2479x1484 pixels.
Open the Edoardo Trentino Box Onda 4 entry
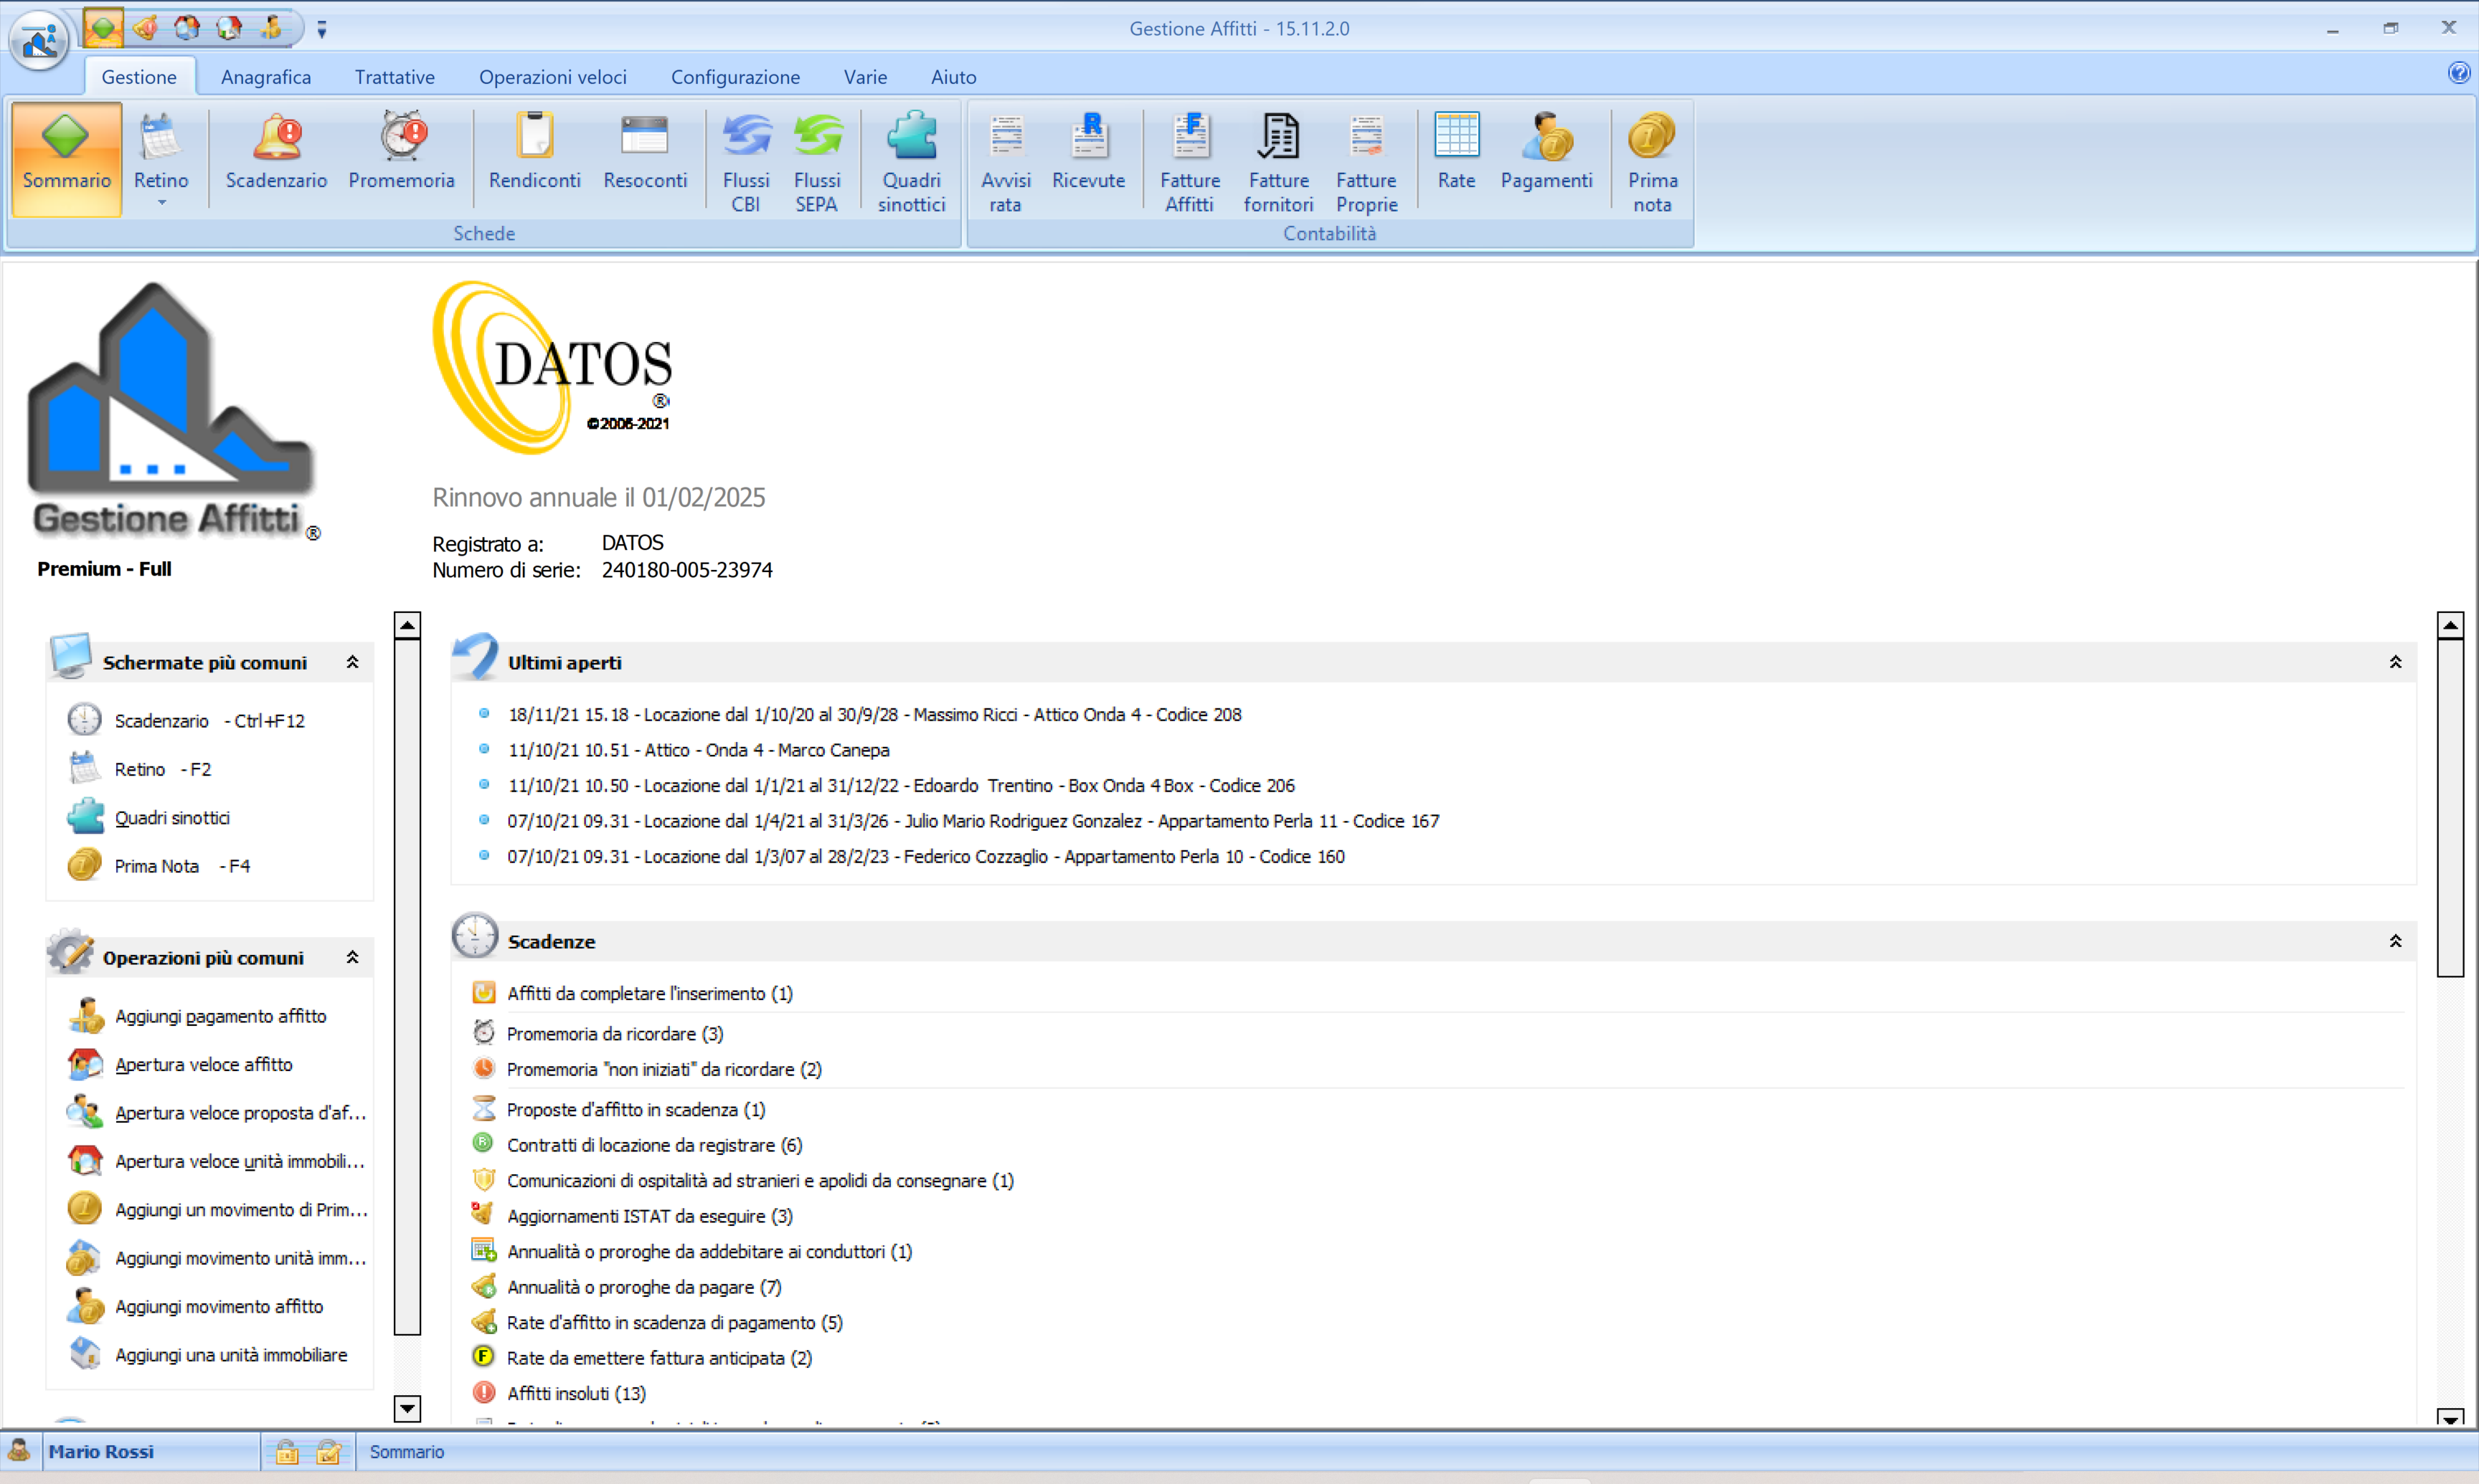900,786
